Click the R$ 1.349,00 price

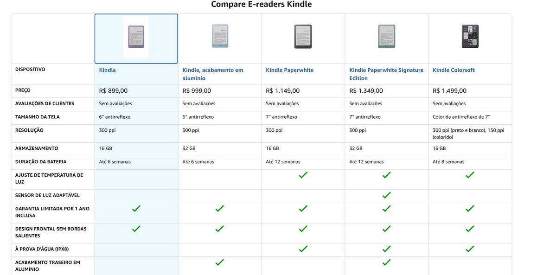pyautogui.click(x=366, y=91)
